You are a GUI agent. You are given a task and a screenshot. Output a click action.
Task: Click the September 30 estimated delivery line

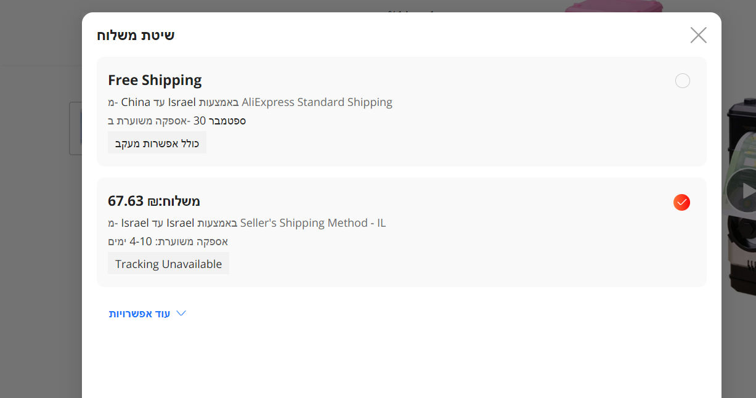[177, 121]
